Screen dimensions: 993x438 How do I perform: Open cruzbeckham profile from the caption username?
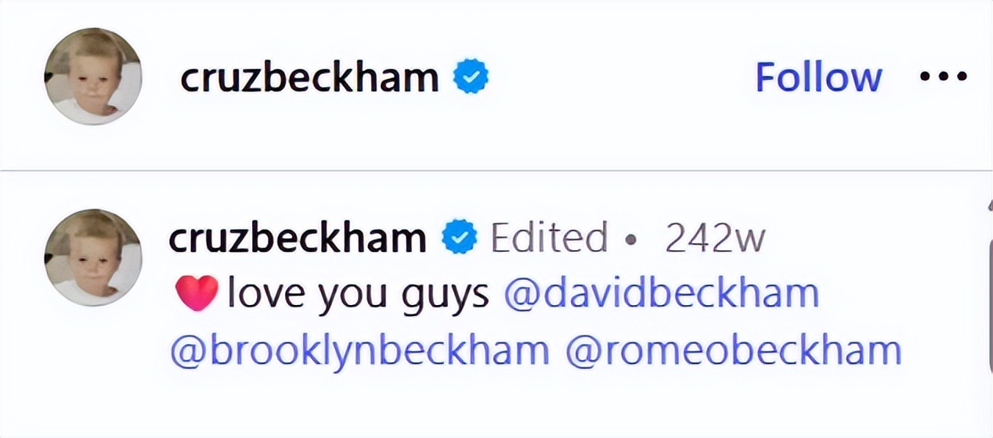(298, 239)
